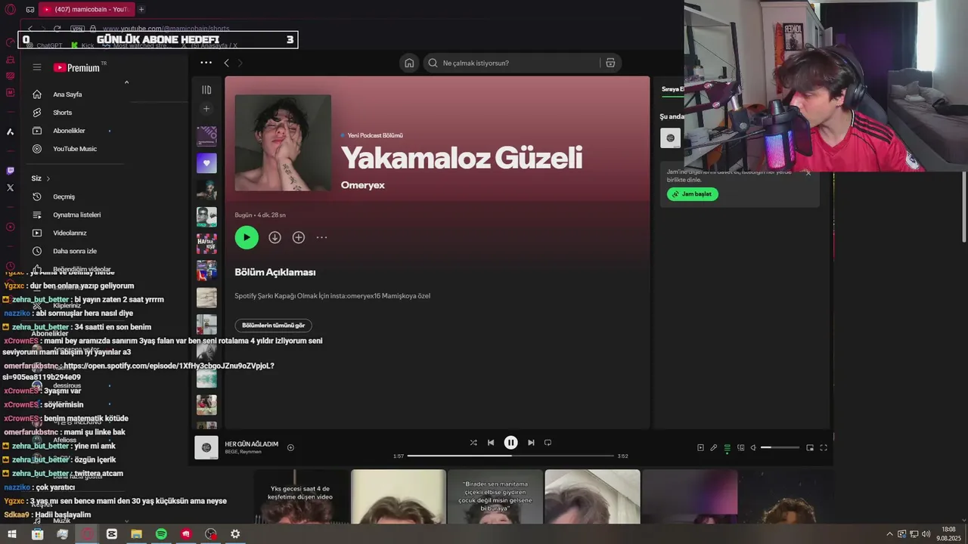
Task: Open the Kick bookmark
Action: pyautogui.click(x=82, y=45)
